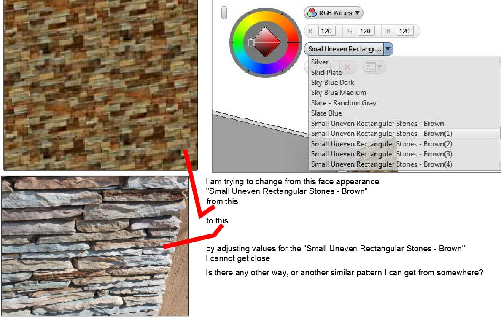Open the arrow beside the details icon
Image resolution: width=501 pixels, height=317 pixels.
coord(379,67)
